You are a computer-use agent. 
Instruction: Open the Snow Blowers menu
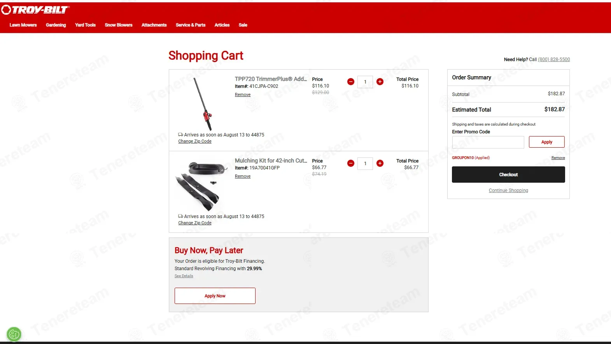coord(119,25)
